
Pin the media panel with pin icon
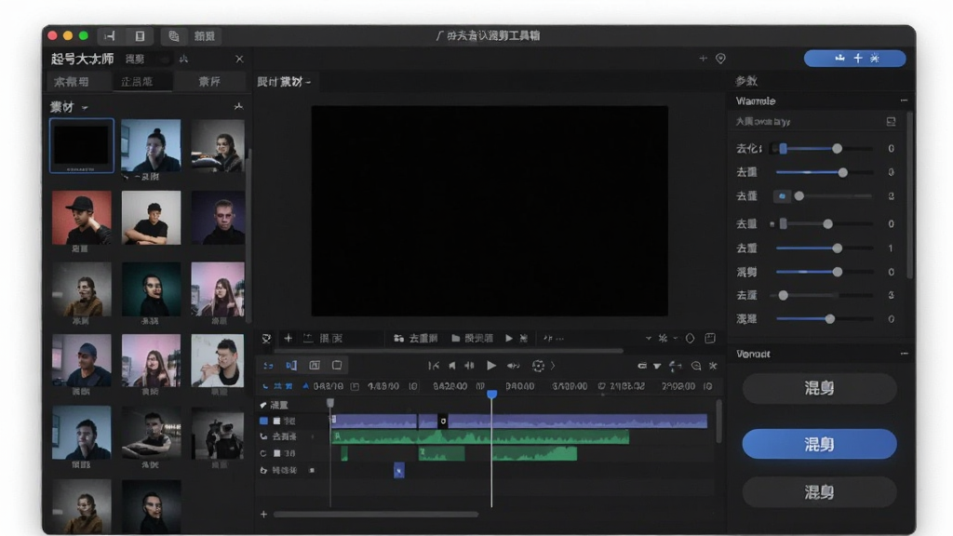[238, 106]
